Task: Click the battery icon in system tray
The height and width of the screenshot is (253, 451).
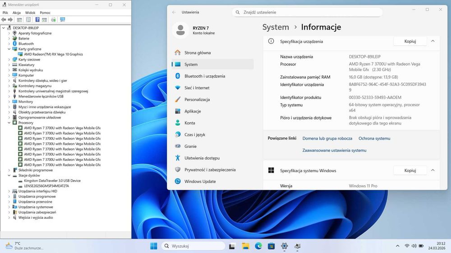Action: [x=421, y=246]
